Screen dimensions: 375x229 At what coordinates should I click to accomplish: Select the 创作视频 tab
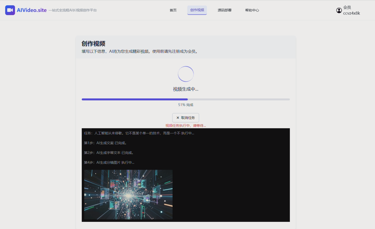click(197, 10)
